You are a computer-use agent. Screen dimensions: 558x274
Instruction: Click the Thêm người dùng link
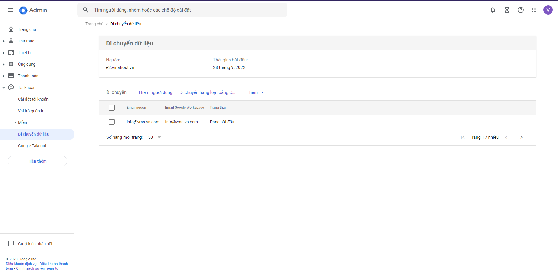[155, 92]
